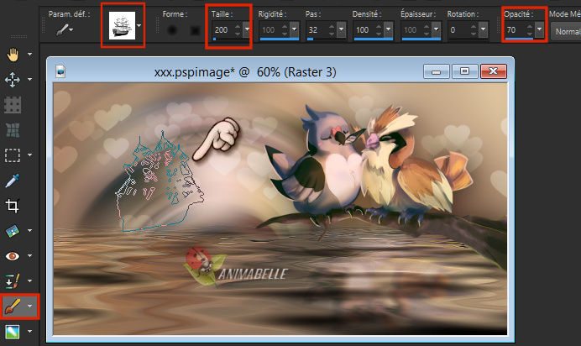Open the brush presets icon

(x=64, y=29)
